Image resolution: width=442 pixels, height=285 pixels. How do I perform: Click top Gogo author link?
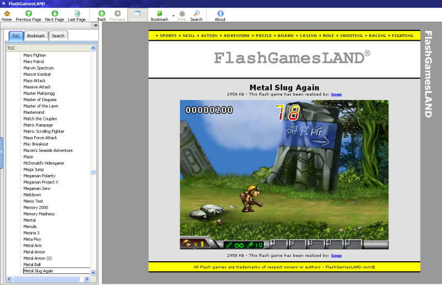[x=336, y=94]
